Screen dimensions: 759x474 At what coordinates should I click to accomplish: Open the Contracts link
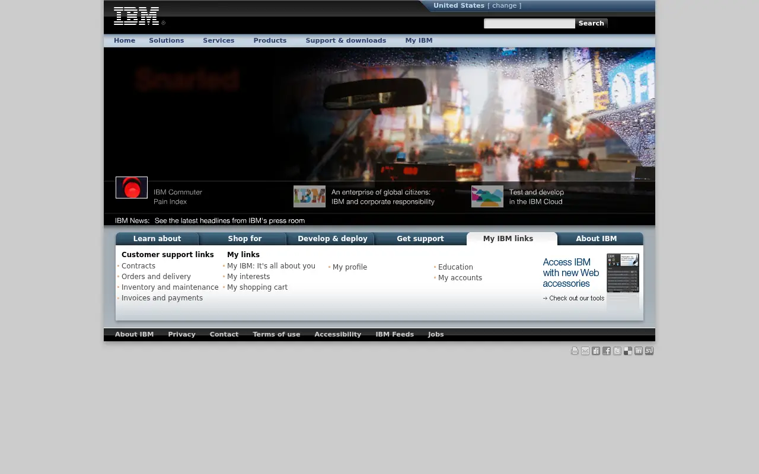click(139, 266)
